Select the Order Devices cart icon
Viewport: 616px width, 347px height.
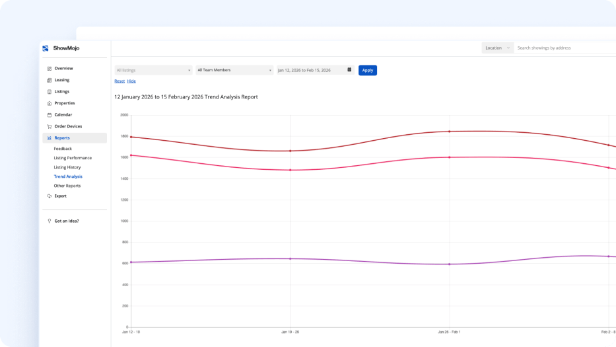click(49, 126)
